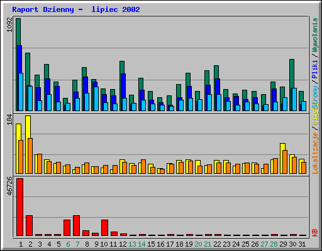The height and width of the screenshot is (251, 322).
Task: Click day label "3" on the x-axis
Action: [x=40, y=244]
